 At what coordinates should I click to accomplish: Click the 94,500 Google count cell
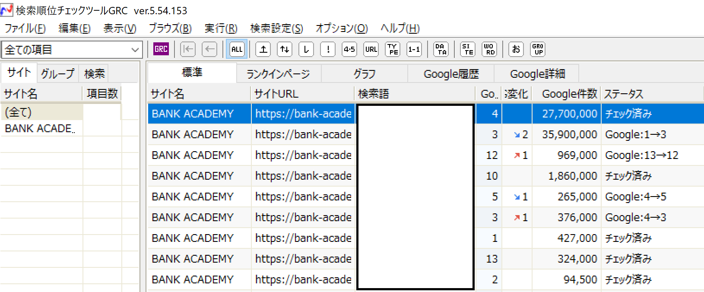click(567, 279)
